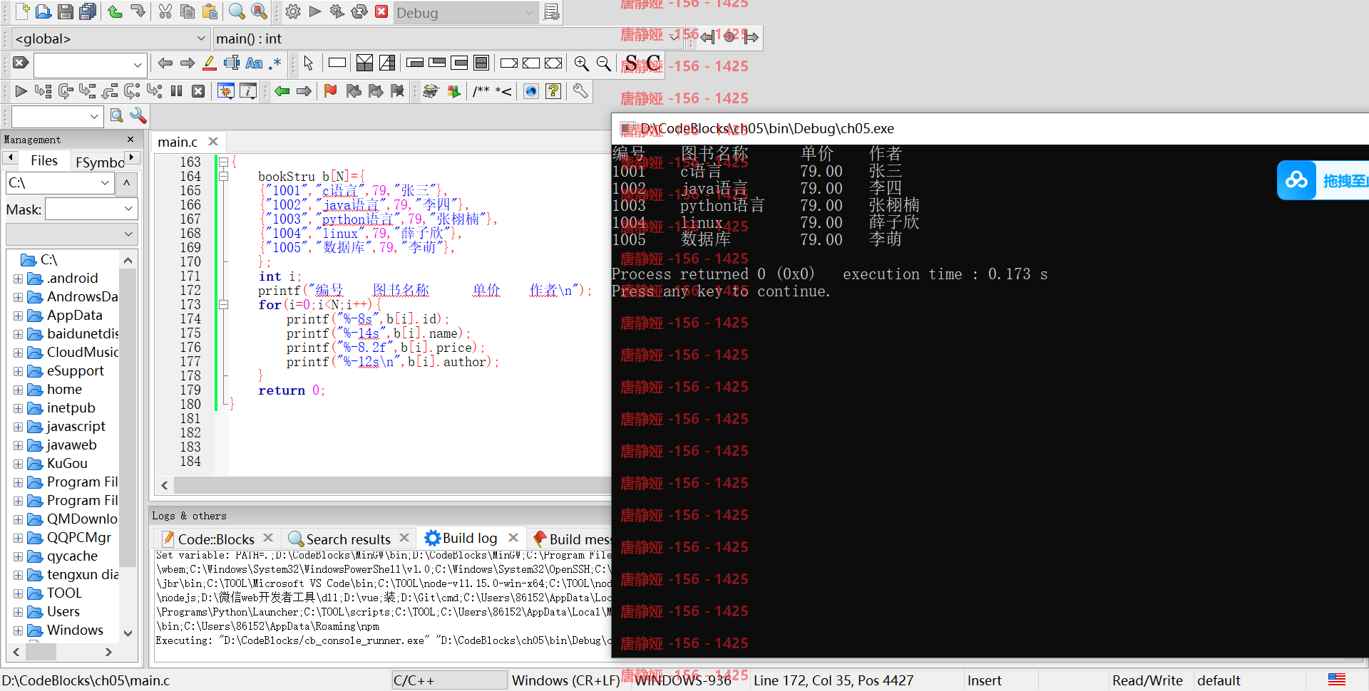This screenshot has width=1369, height=691.
Task: Open the DoxyBlocks help question icon
Action: click(553, 91)
